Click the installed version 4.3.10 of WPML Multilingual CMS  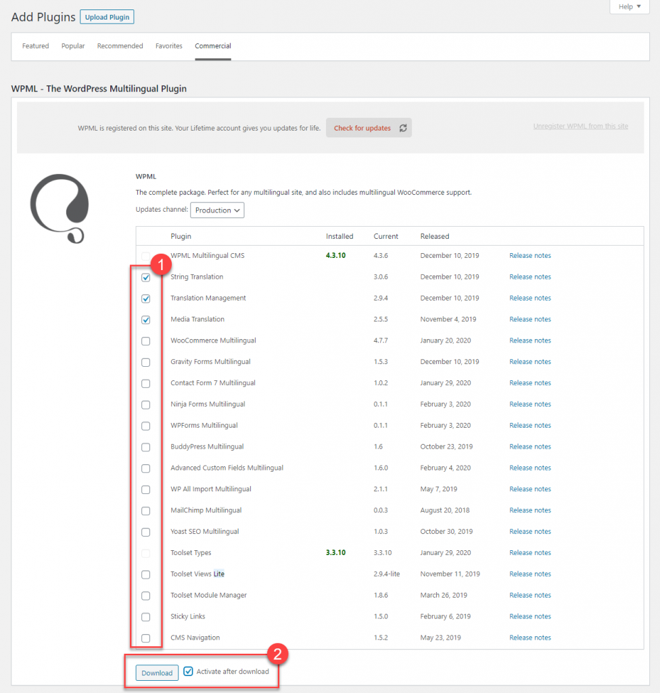[x=335, y=255]
